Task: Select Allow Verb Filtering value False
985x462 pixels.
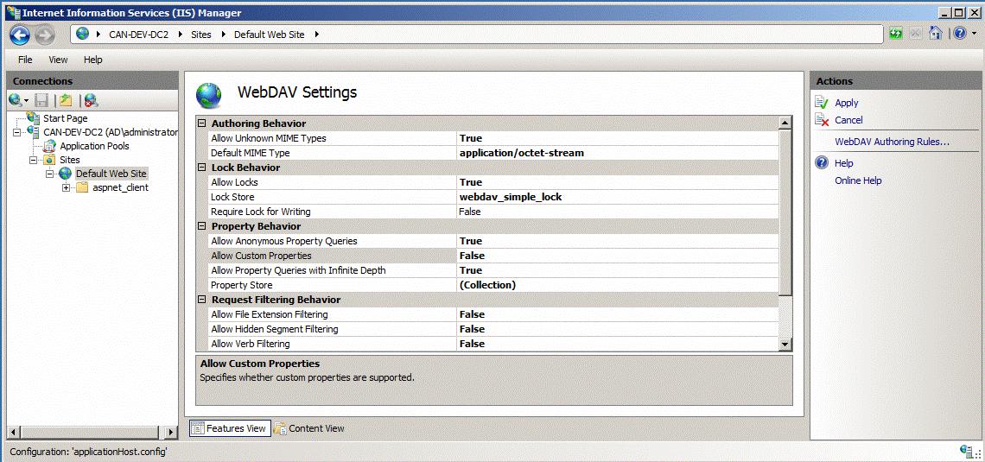Action: pyautogui.click(x=618, y=344)
